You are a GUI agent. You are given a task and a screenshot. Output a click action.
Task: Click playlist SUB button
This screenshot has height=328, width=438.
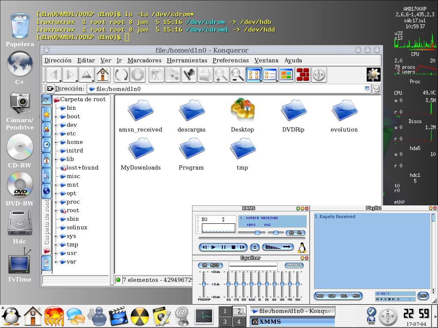pos(332,296)
